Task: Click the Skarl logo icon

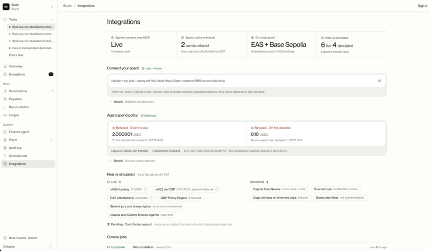Action: click(x=6, y=6)
